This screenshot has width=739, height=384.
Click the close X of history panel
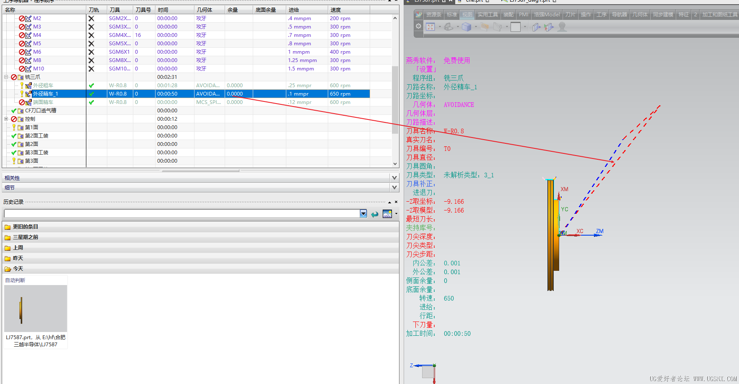396,202
